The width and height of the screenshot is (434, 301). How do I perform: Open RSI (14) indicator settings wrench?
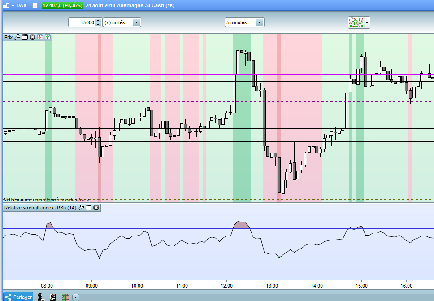81,207
